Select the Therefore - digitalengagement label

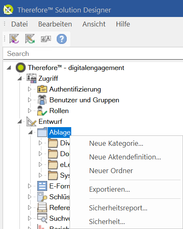76,68
